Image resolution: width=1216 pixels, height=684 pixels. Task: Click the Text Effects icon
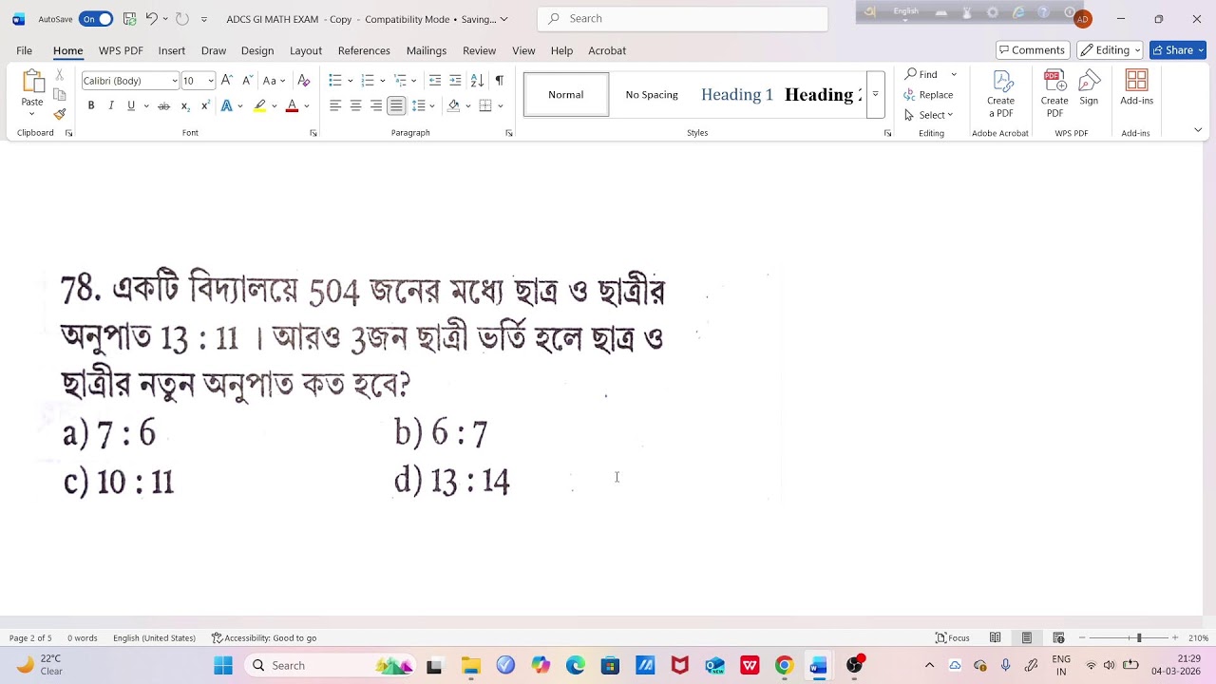click(227, 105)
